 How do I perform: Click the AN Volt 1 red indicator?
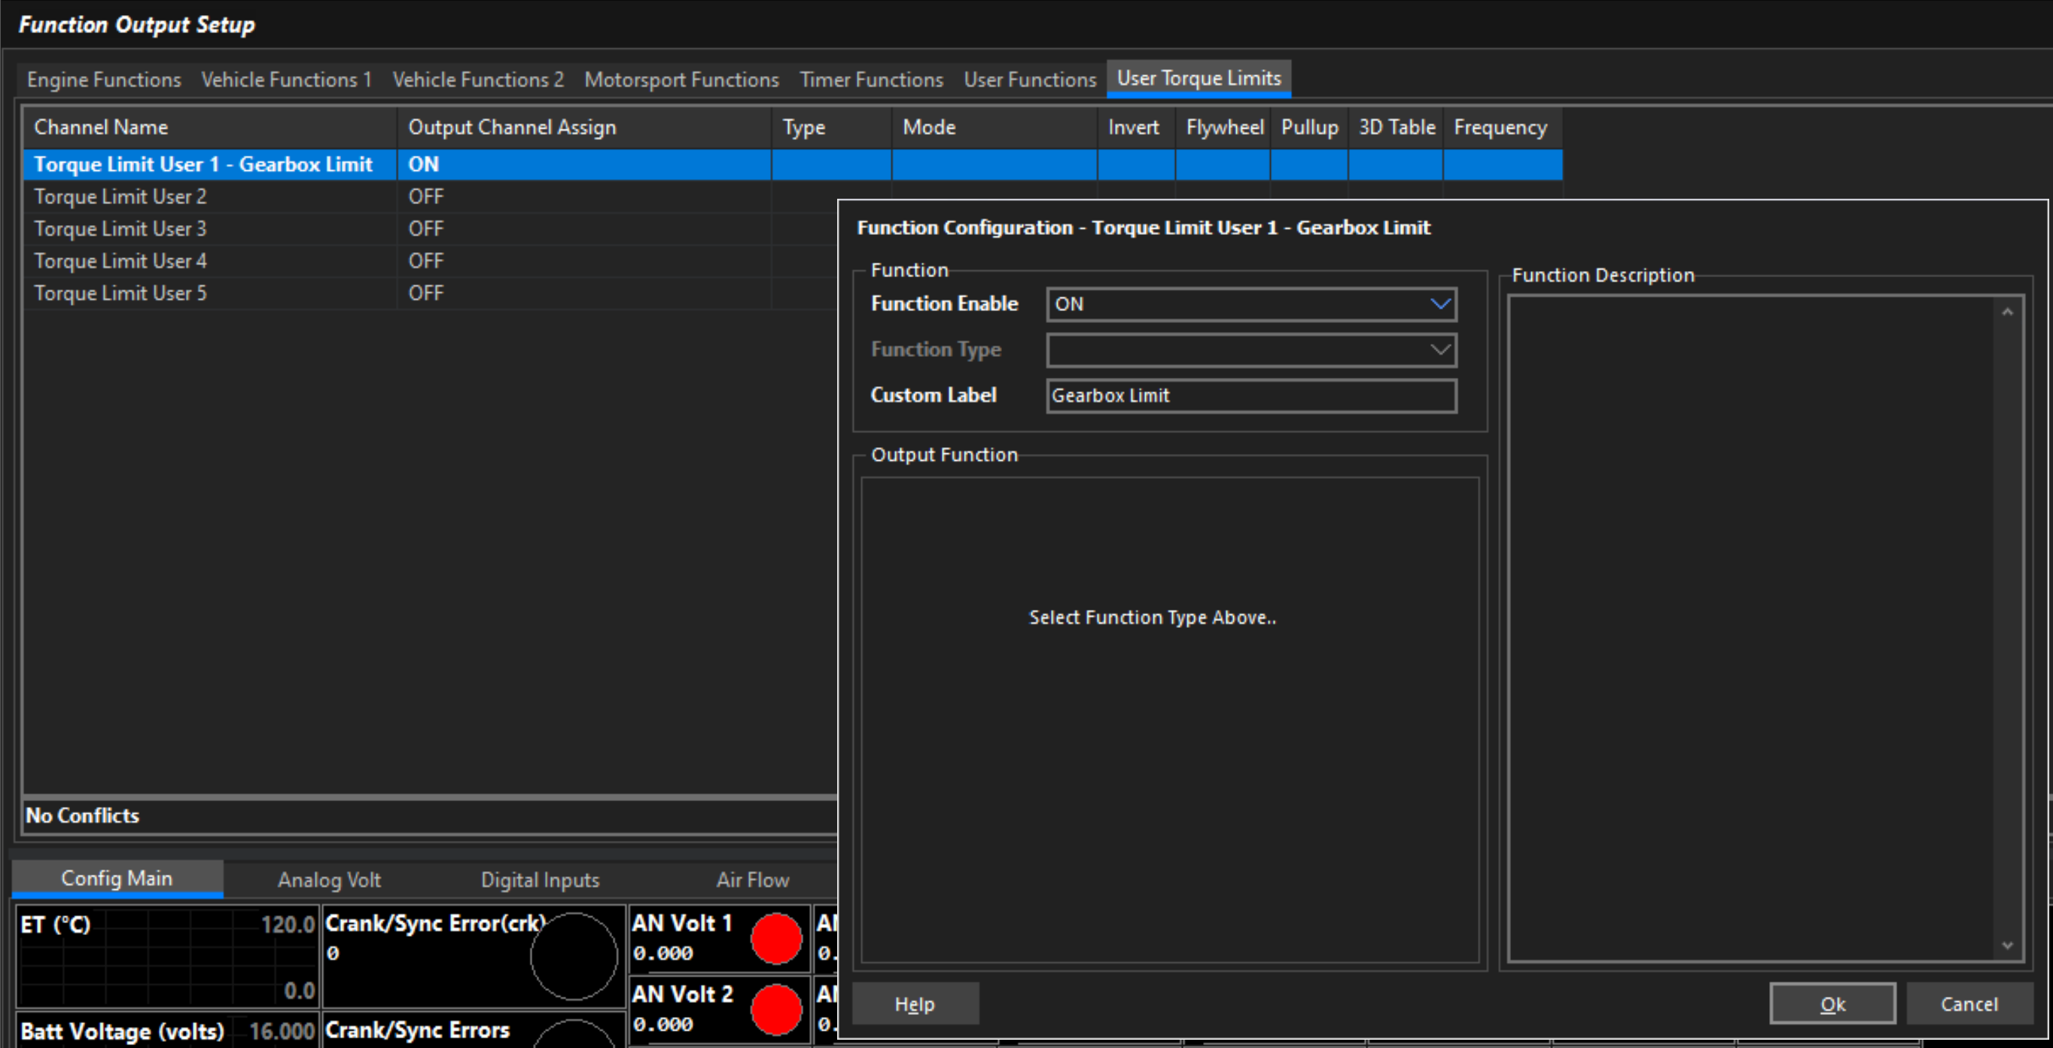click(775, 939)
